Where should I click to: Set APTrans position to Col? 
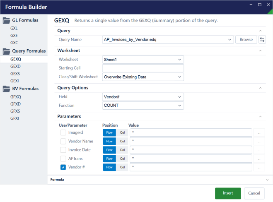click(x=122, y=159)
